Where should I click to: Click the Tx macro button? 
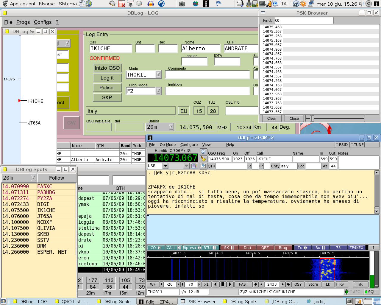302,248
